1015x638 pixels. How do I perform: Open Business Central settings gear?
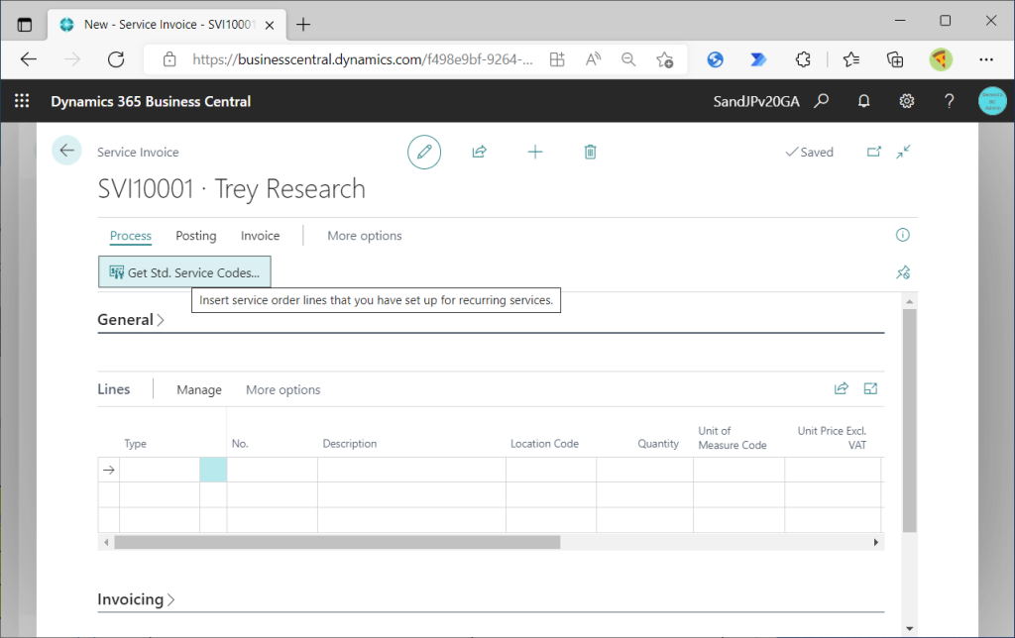[x=906, y=101]
